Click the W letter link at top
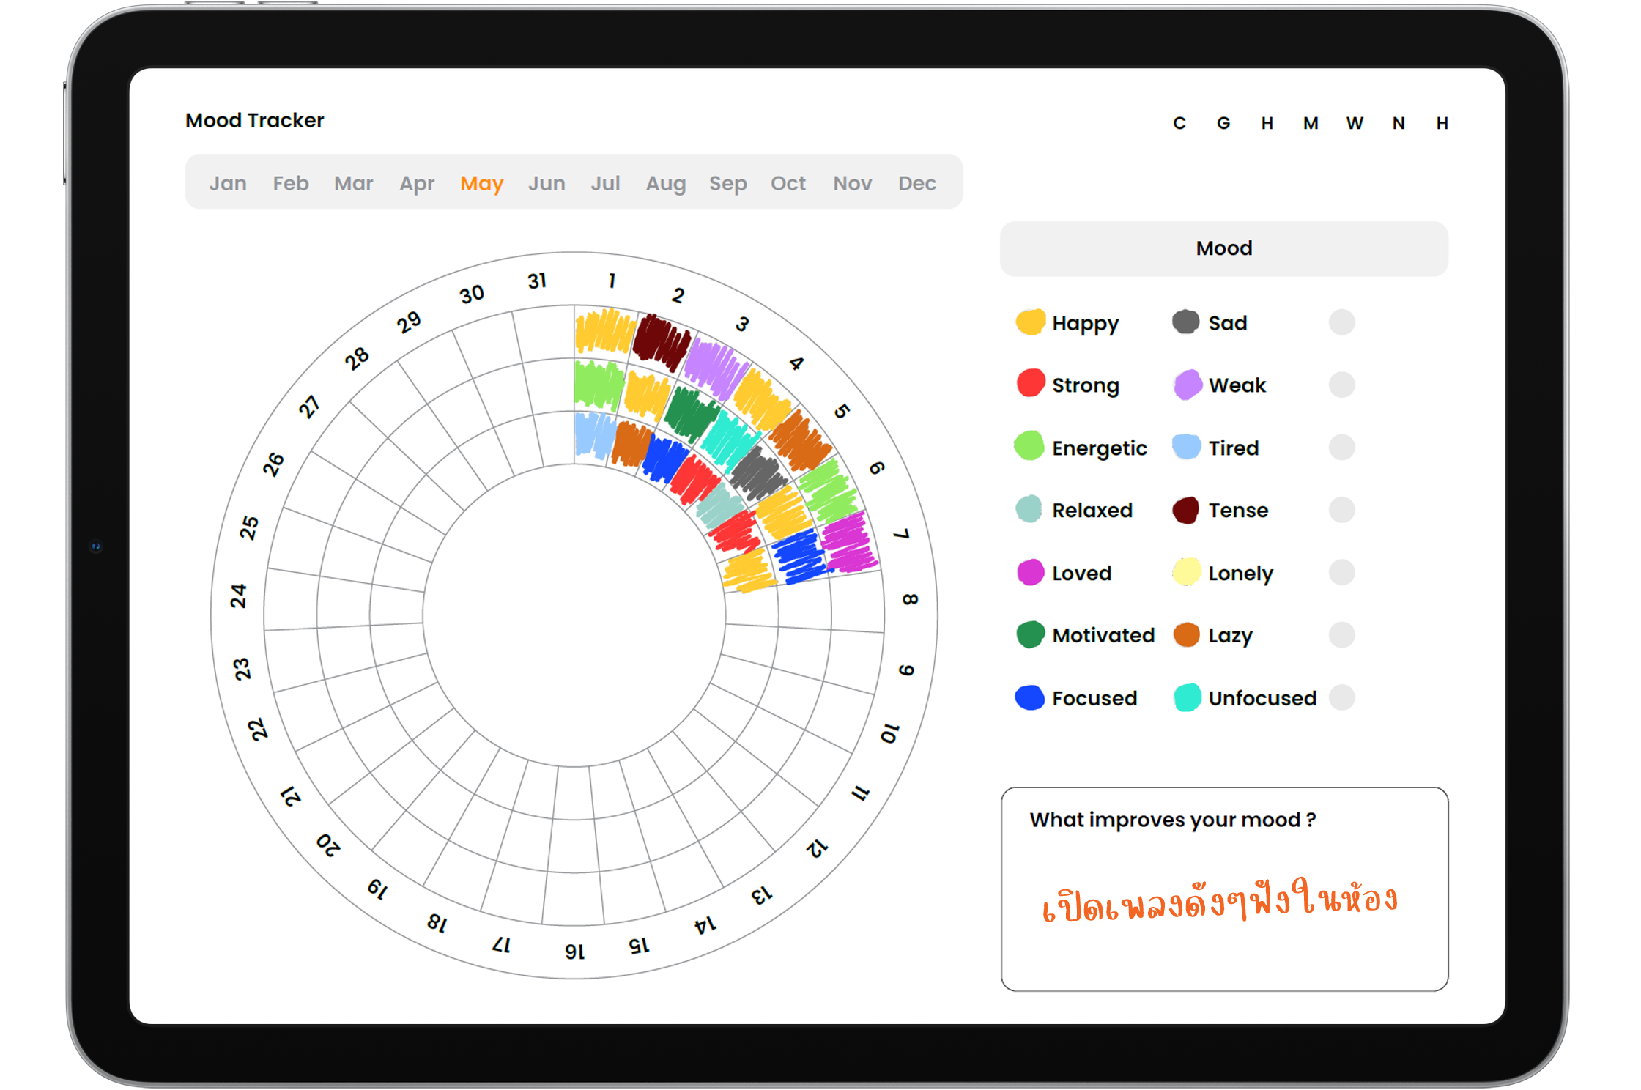 1354,123
